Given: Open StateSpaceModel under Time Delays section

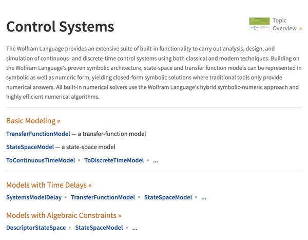Looking at the screenshot, I should [168, 197].
